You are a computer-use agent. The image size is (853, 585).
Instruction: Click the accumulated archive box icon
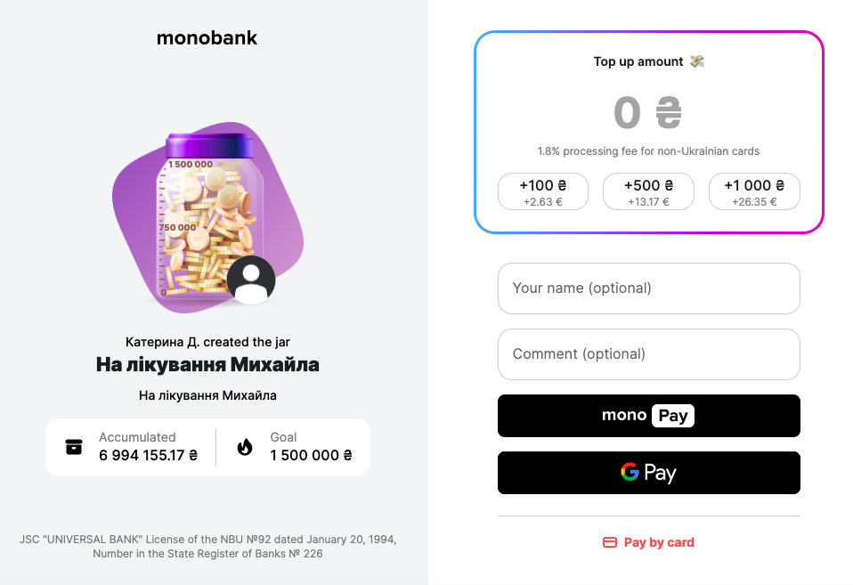point(74,447)
